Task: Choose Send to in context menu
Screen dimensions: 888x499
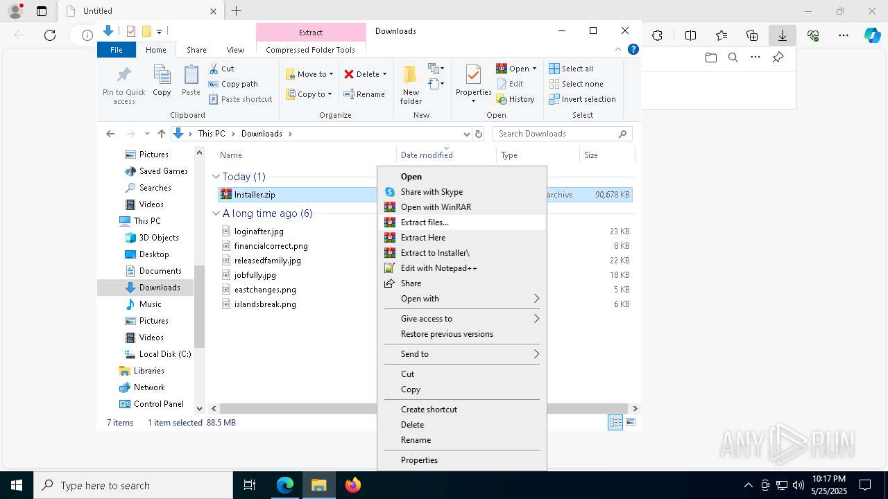Action: (x=462, y=354)
